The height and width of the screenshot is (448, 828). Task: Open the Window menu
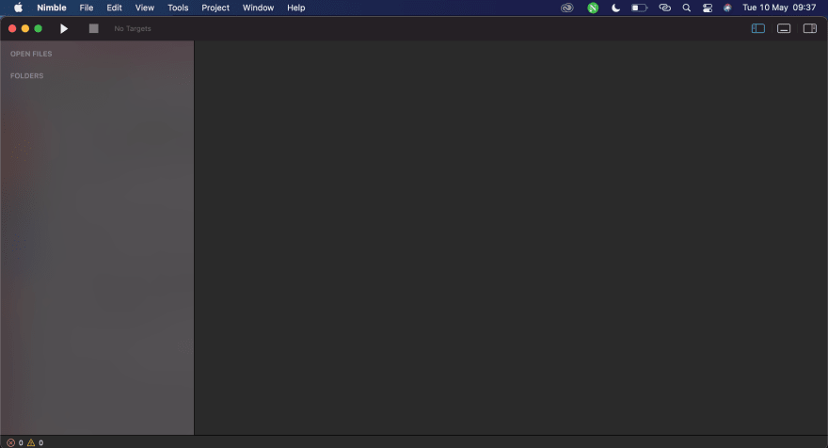258,8
